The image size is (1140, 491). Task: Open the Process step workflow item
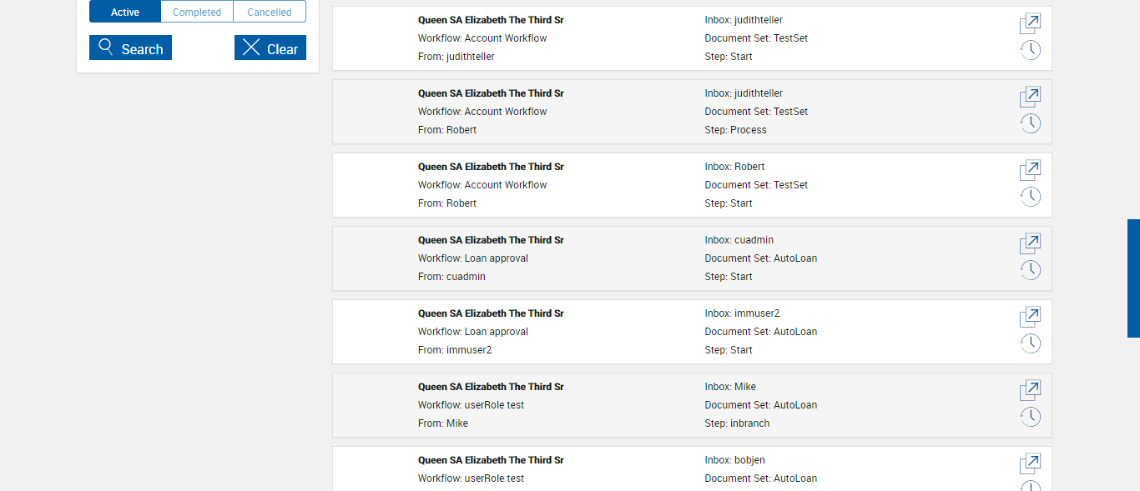[1030, 97]
